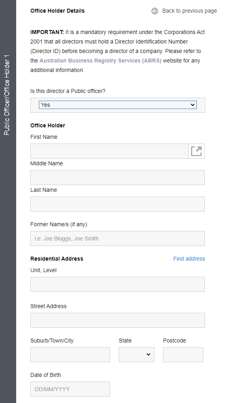Select the Public Officer/Office Holder 1 sidebar tab
The height and width of the screenshot is (403, 225).
click(x=7, y=95)
